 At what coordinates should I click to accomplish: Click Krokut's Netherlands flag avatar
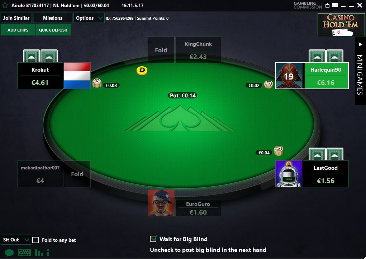77,76
